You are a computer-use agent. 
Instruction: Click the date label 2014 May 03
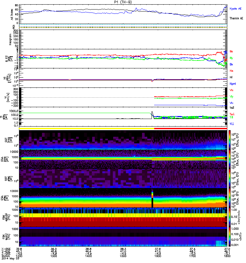pos(10,258)
